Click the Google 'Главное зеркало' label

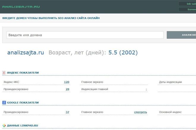click(92, 112)
